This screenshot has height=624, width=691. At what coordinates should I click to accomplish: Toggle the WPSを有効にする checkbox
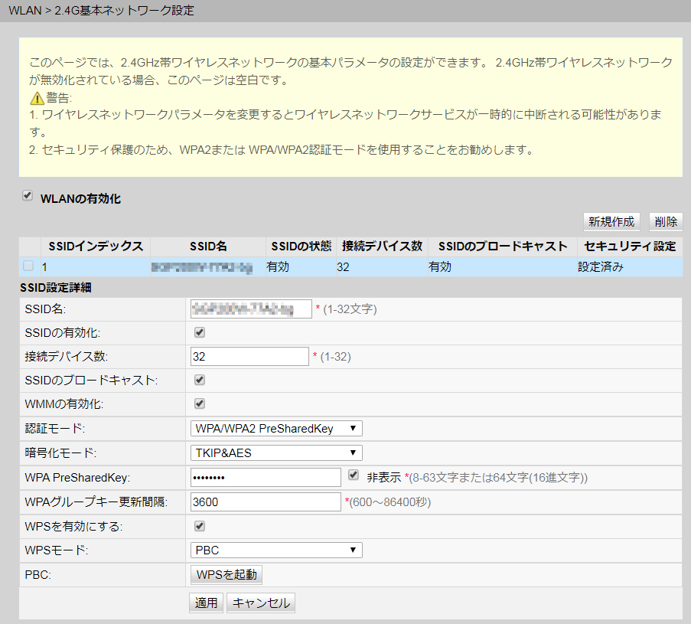pos(200,526)
